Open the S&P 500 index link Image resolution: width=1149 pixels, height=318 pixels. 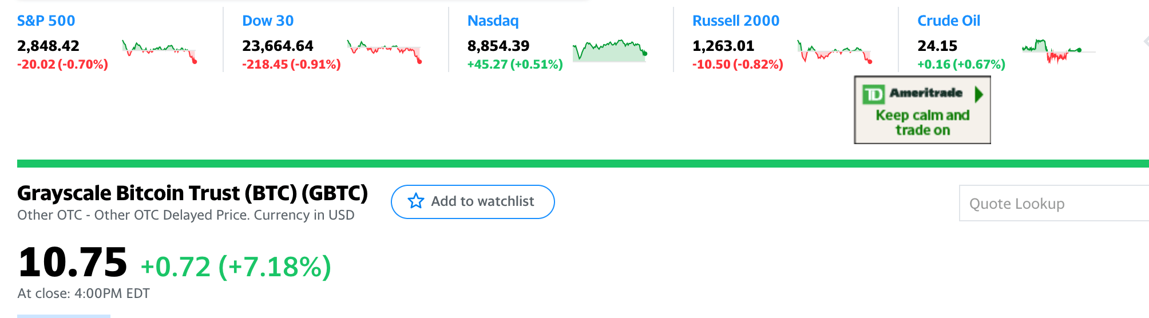click(x=46, y=21)
